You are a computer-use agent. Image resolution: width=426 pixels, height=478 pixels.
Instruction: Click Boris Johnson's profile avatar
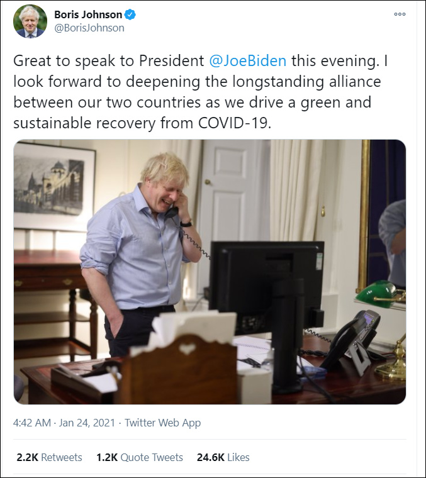pyautogui.click(x=30, y=21)
